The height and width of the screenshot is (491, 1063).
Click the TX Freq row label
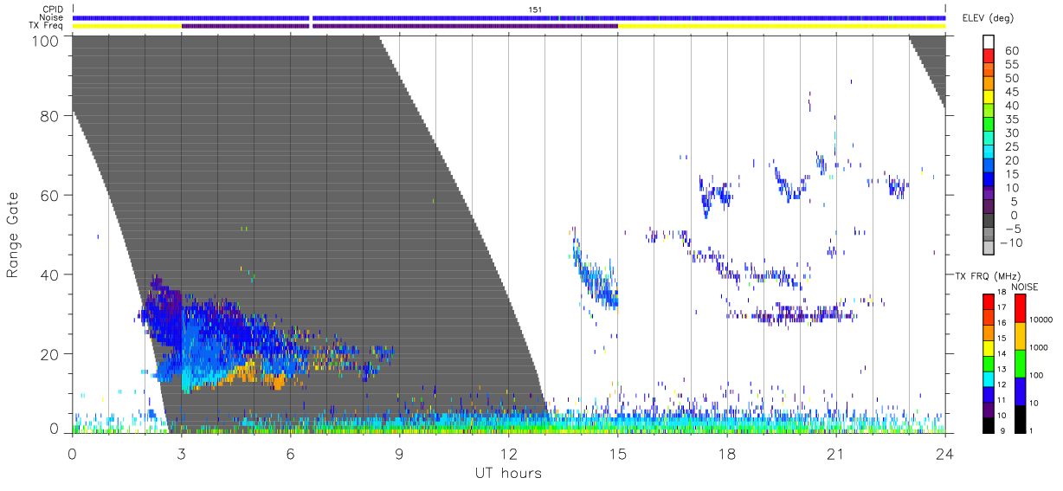[x=48, y=25]
